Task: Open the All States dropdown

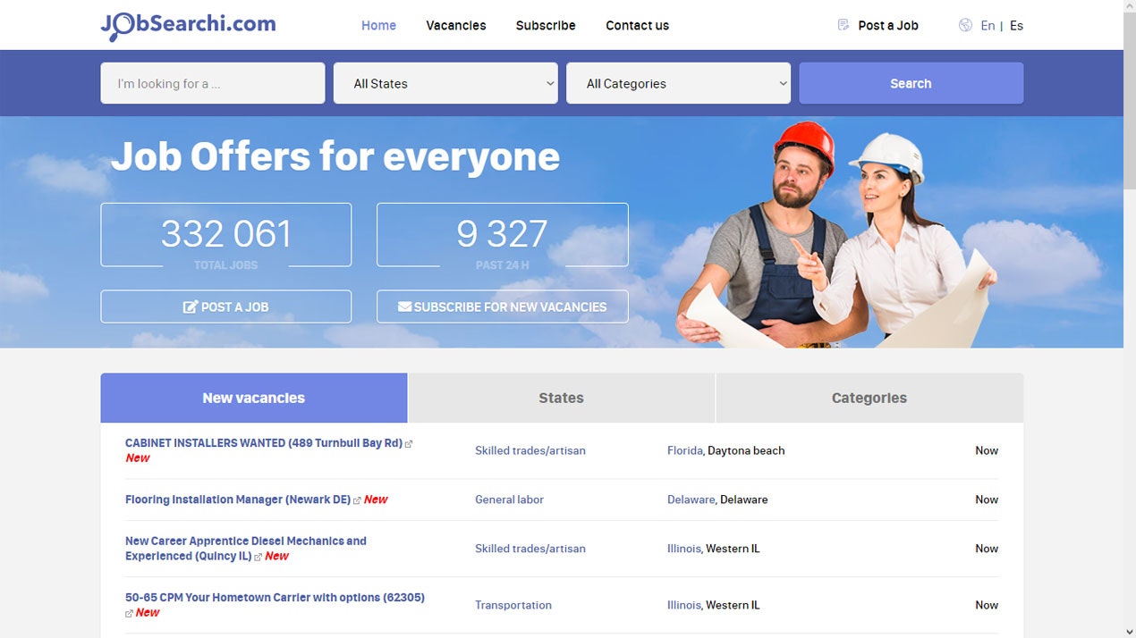Action: [x=445, y=83]
